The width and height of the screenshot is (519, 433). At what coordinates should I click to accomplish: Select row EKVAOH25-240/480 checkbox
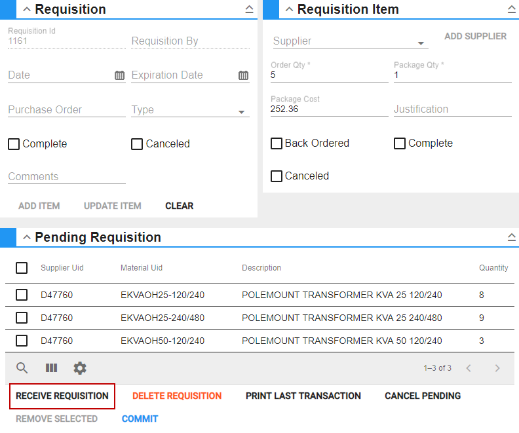click(x=22, y=318)
